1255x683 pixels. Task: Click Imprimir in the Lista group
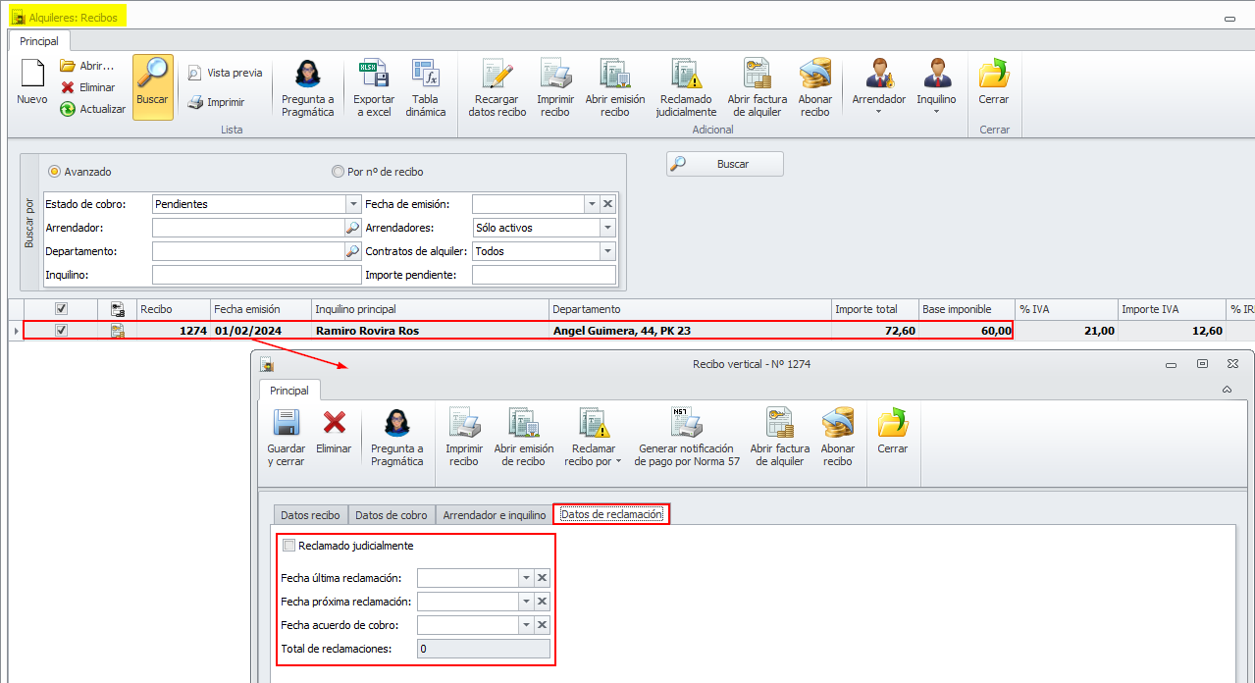coord(216,102)
